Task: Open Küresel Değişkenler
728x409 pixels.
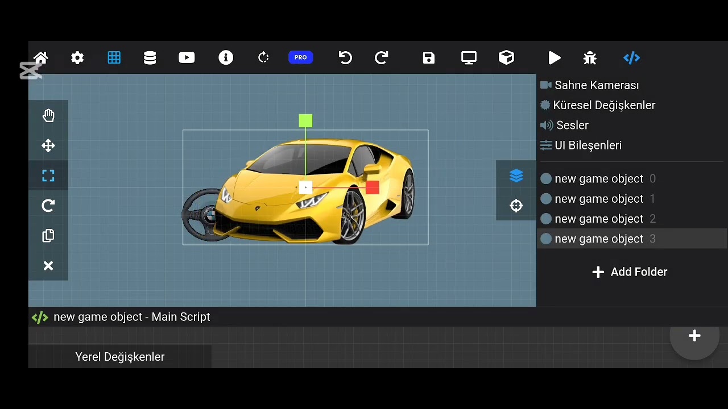Action: tap(598, 105)
